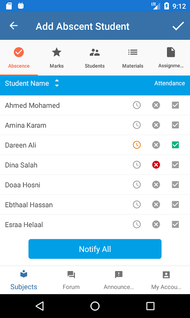Click Dina Salah's red absent X icon
This screenshot has height=318, width=190.
coord(156,165)
